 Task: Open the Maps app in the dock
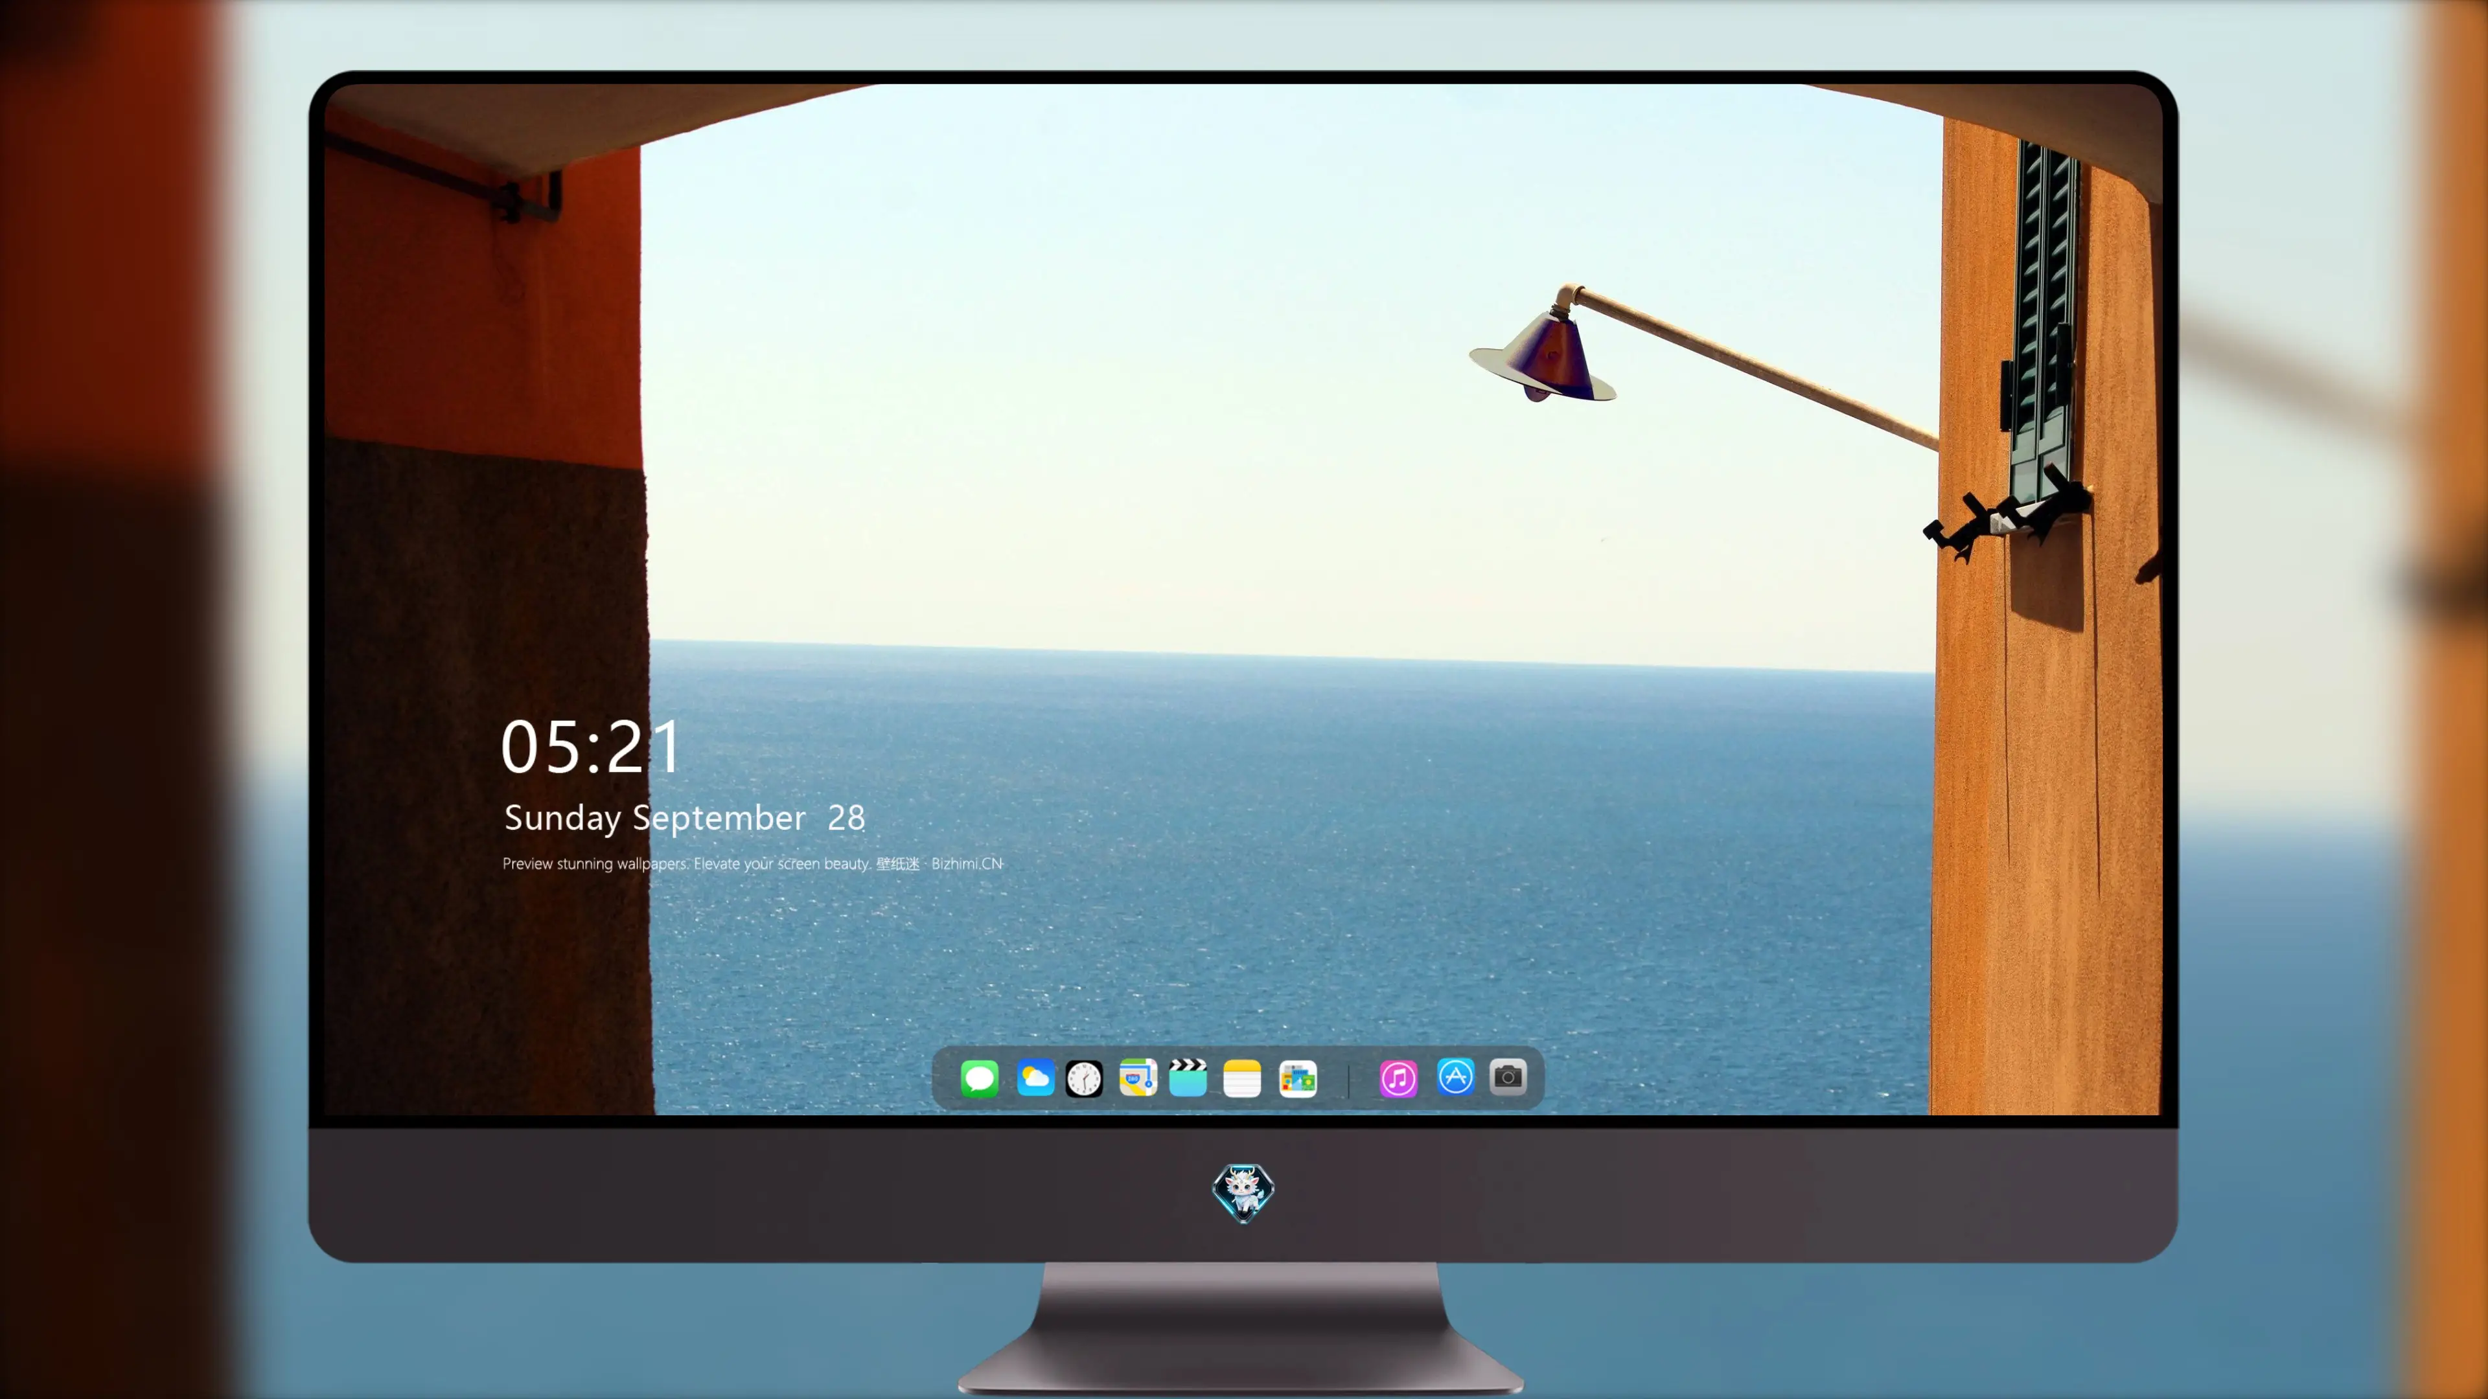[x=1138, y=1078]
